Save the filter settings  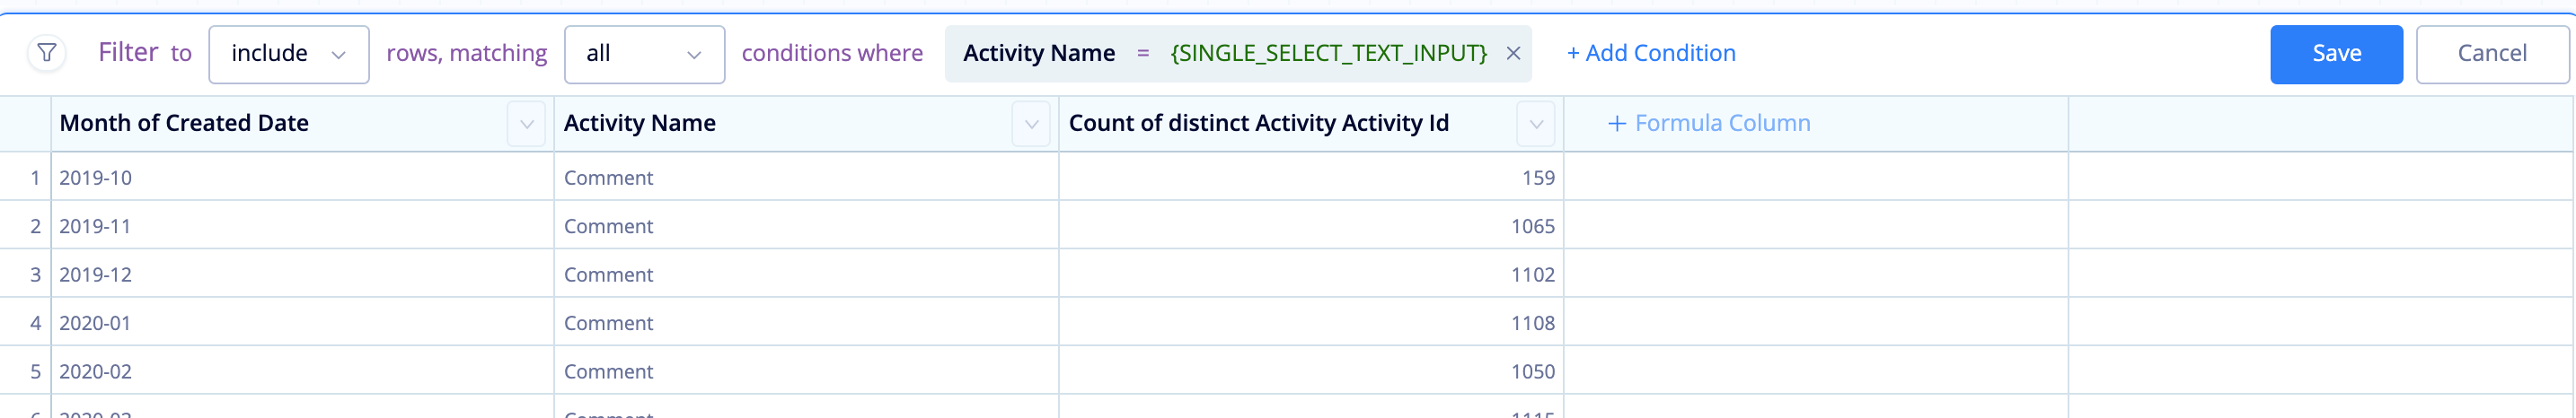[2336, 54]
